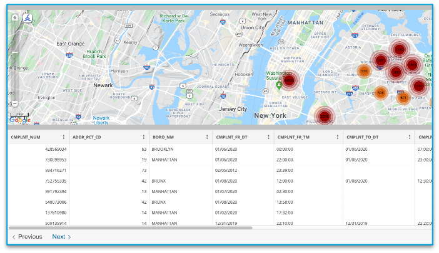Open CMPLNT_FR_DT column options menu
The height and width of the screenshot is (253, 439).
(x=268, y=137)
